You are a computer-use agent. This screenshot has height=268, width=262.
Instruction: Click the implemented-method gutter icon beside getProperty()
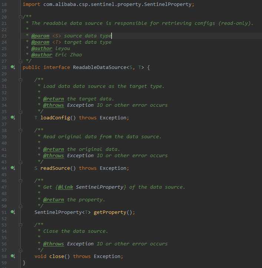click(x=13, y=212)
